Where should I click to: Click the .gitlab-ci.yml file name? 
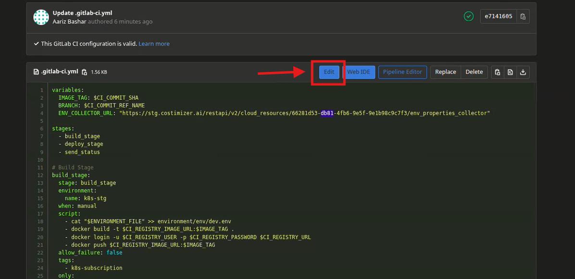point(60,72)
